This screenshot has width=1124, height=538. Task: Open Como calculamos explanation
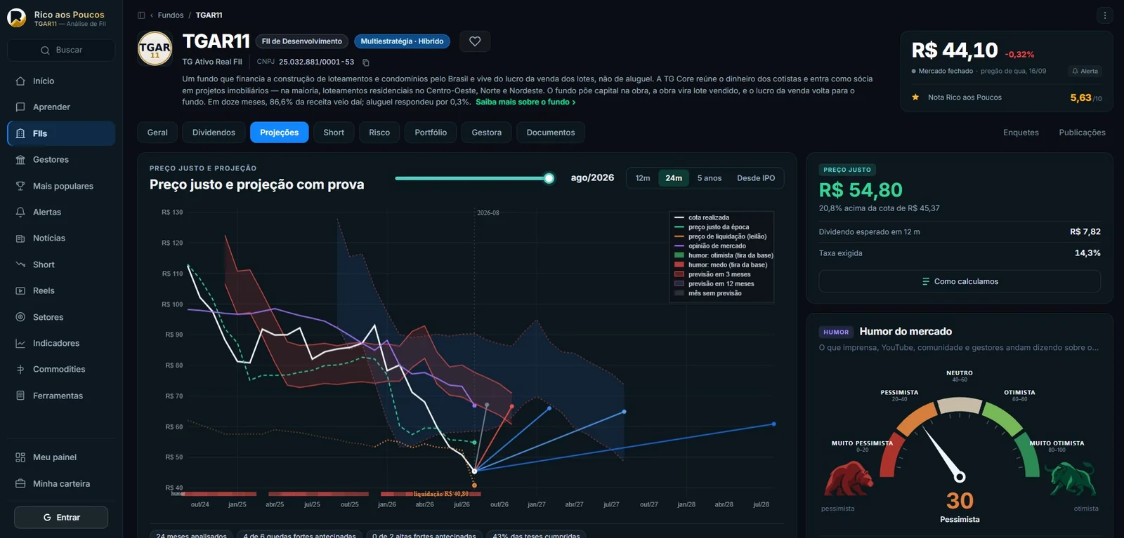(960, 281)
